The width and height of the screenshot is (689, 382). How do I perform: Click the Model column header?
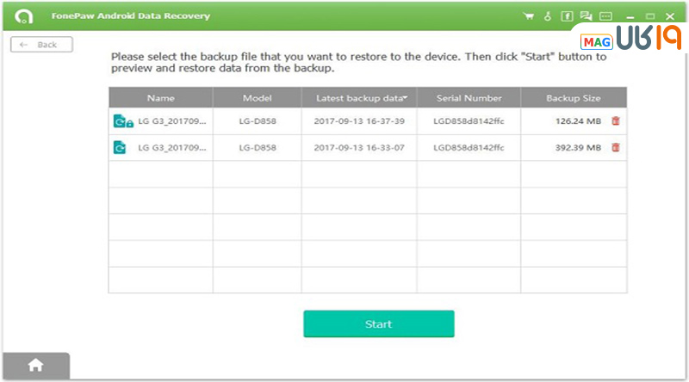[257, 98]
